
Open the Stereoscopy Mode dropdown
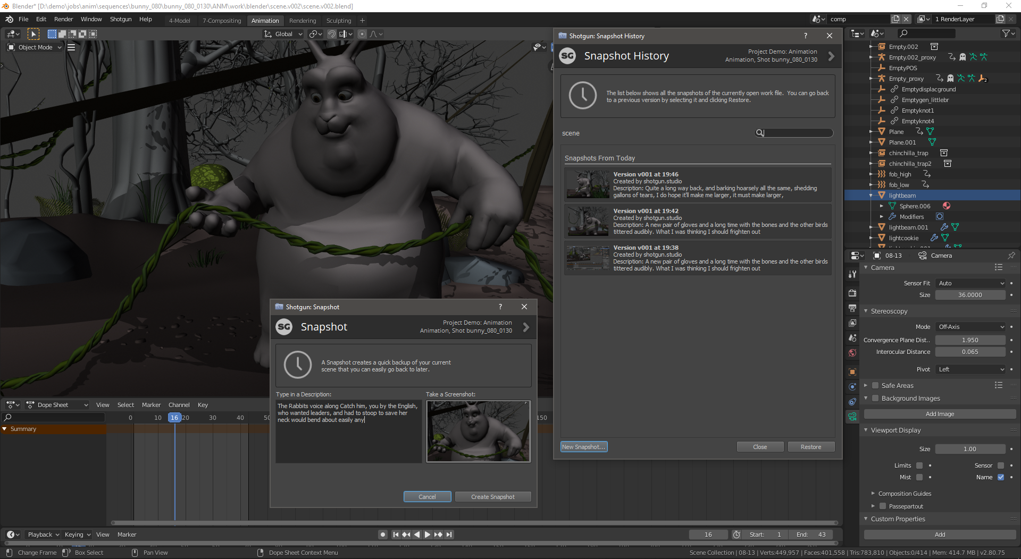point(970,327)
